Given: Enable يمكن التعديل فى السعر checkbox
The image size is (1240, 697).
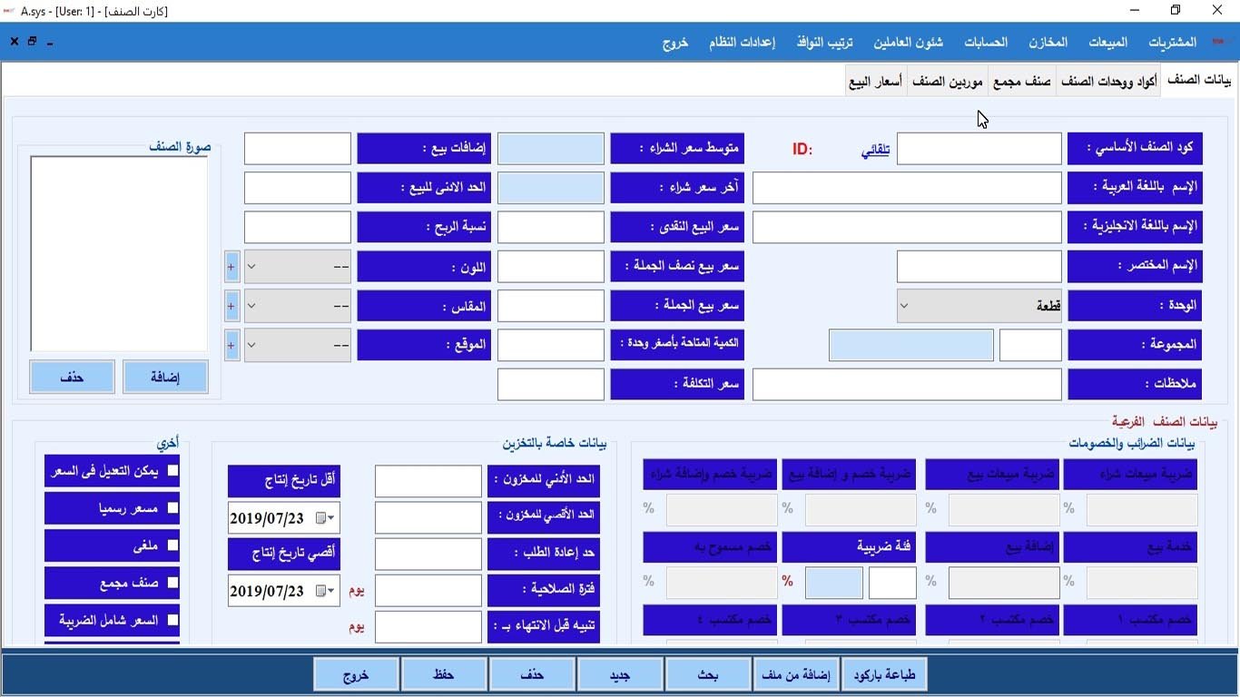Looking at the screenshot, I should 172,471.
